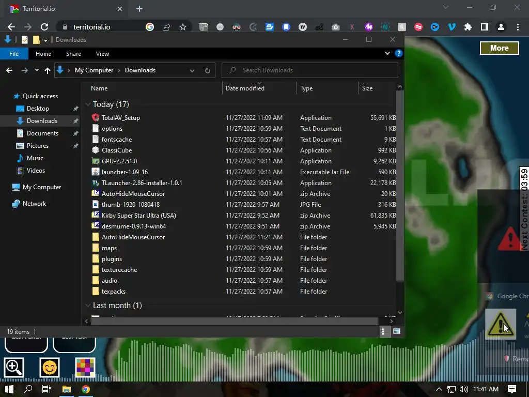Go up one folder level
Viewport: 529px width, 397px height.
pos(47,70)
